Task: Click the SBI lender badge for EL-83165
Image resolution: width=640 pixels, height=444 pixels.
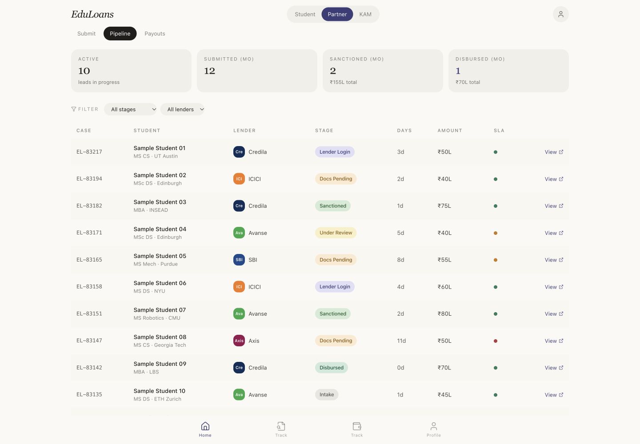Action: [239, 260]
